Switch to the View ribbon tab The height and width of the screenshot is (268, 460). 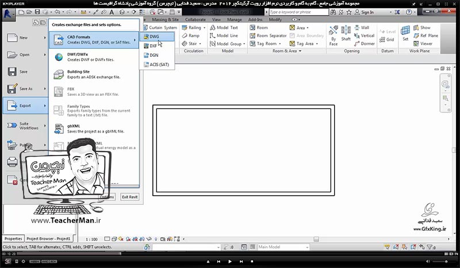click(x=216, y=20)
